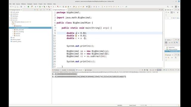Click Display Selected Console icon
Screen dimensions: 191x107
point(167,70)
